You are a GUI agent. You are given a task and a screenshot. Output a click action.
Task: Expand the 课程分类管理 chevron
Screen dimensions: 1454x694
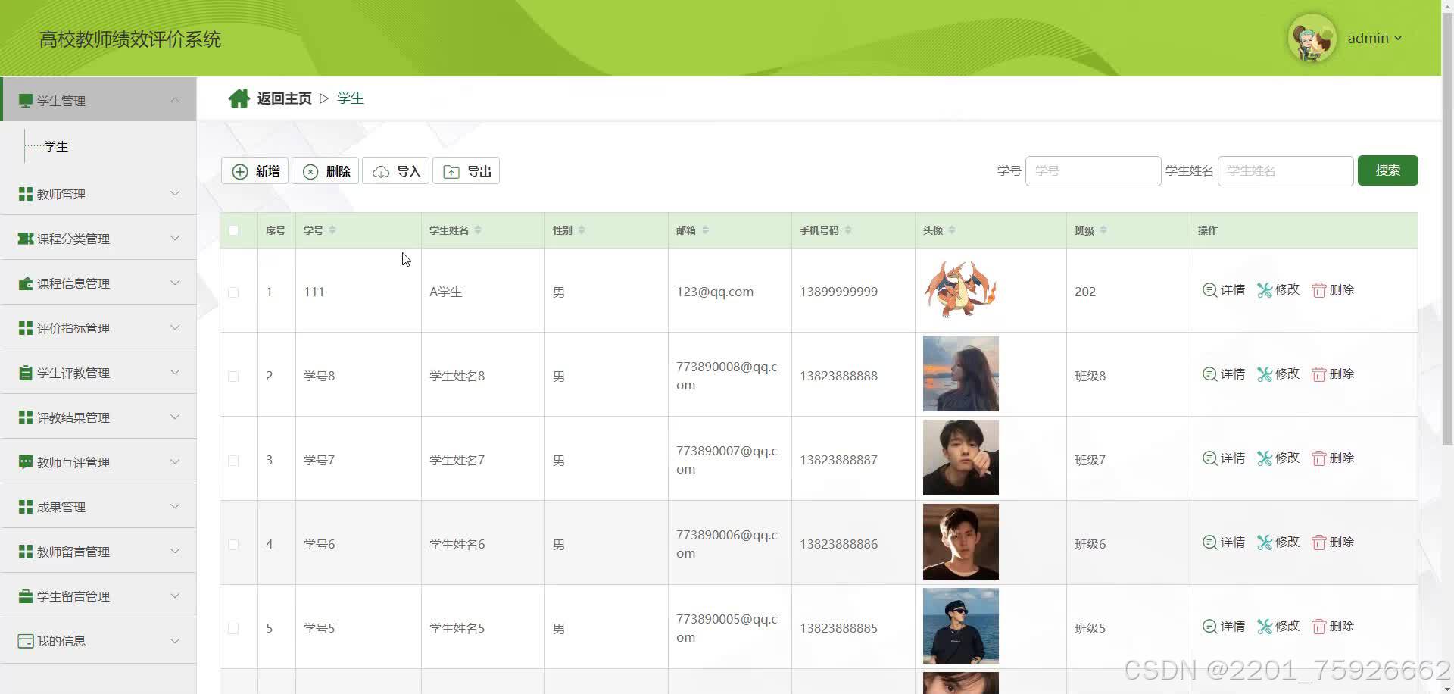tap(175, 238)
